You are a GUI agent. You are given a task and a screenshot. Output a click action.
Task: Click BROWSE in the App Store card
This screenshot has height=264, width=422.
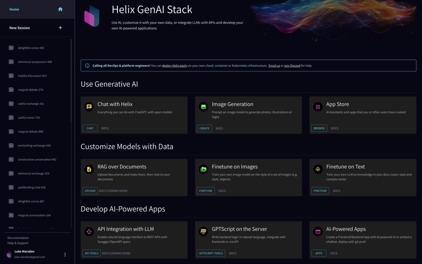point(319,128)
